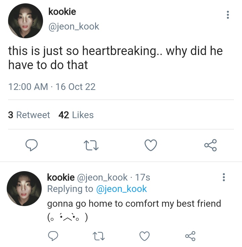
Task: Open more options menu on reply tweet
Action: tap(224, 177)
